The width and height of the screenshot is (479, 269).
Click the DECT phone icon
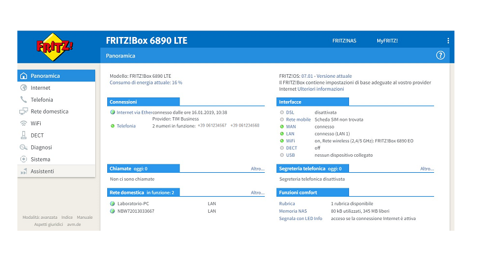coord(23,135)
